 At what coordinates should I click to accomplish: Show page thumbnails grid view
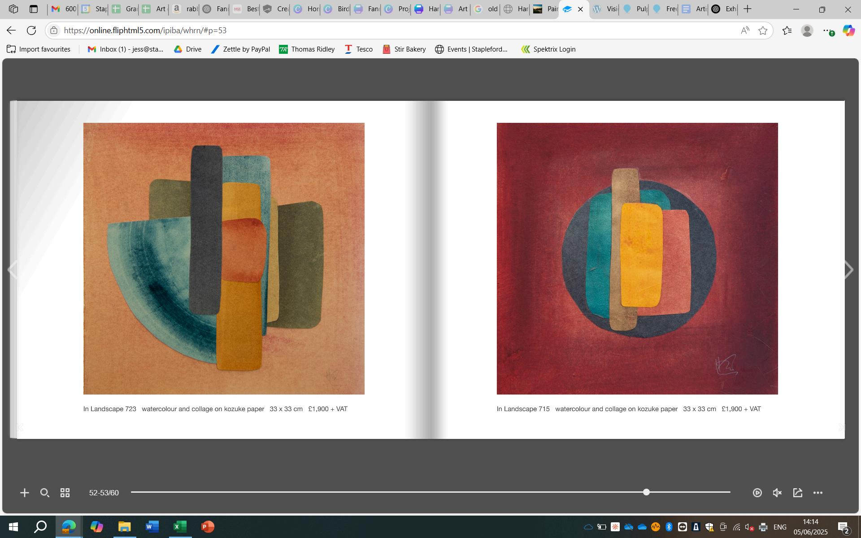point(65,493)
